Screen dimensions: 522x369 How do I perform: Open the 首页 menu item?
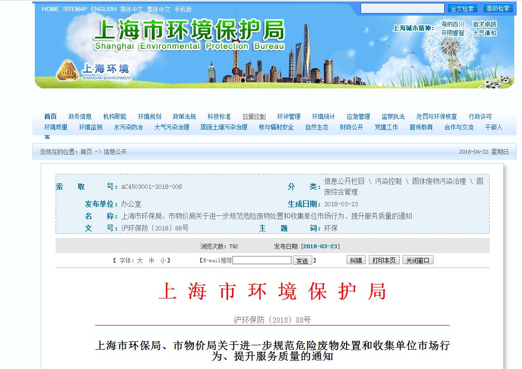[51, 116]
